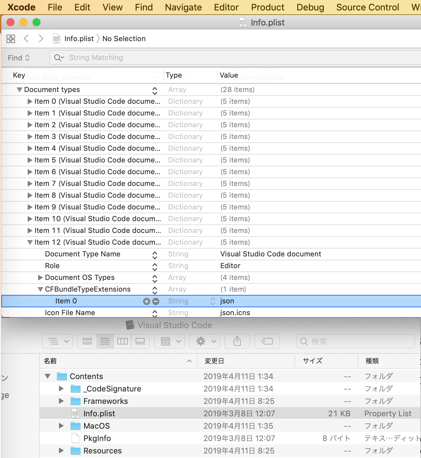
Task: Open the Navigate menu
Action: [x=183, y=7]
